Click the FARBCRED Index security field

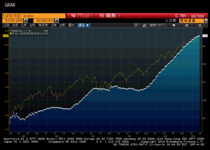pos(33,16)
